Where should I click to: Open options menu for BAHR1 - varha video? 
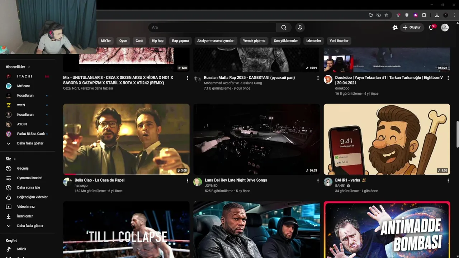click(448, 181)
